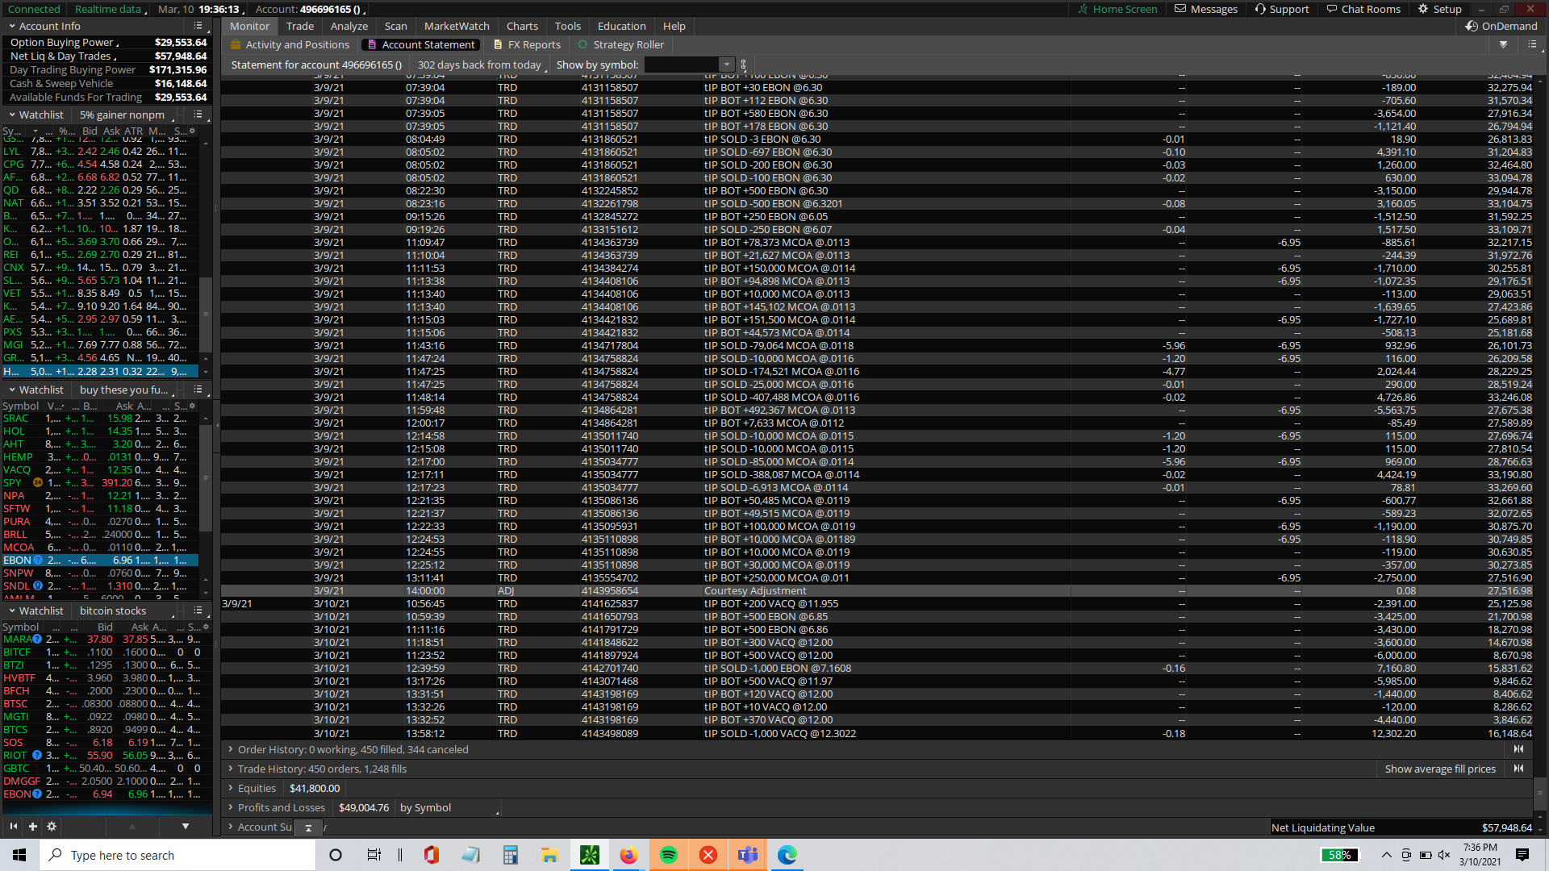Expand the Order History section
The width and height of the screenshot is (1549, 871).
231,749
